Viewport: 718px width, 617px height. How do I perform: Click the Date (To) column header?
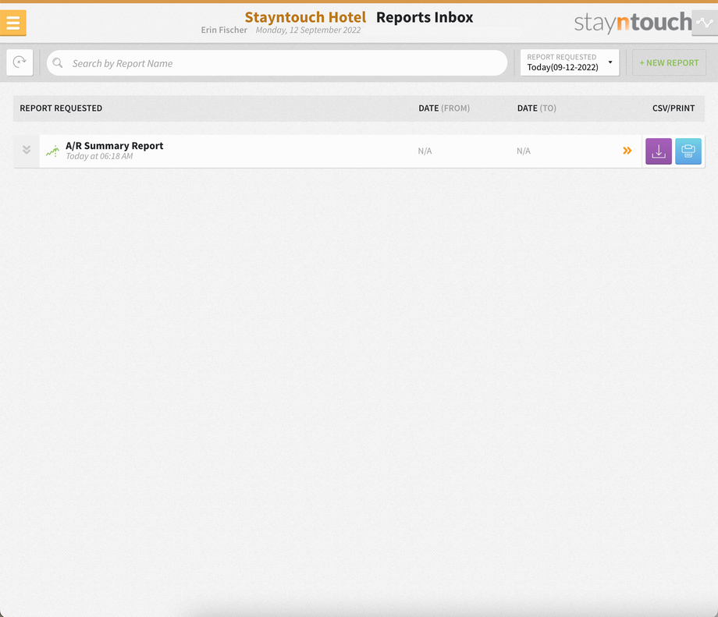[537, 108]
